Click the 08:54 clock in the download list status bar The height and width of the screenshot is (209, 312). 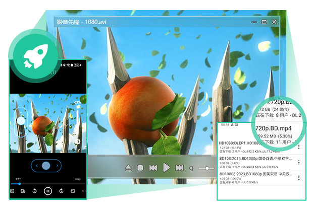[225, 125]
